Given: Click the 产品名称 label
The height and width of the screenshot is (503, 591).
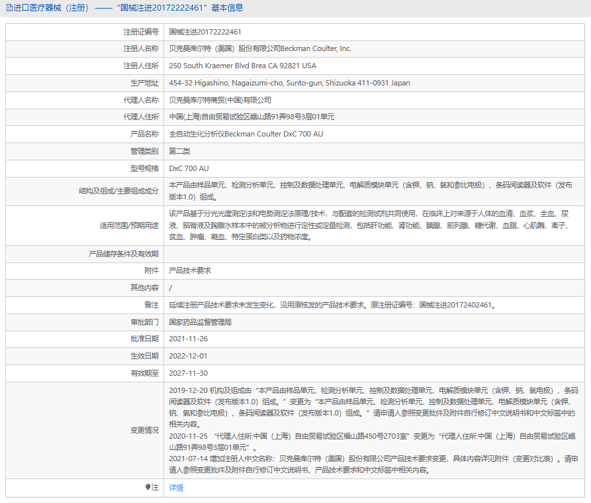Looking at the screenshot, I should tap(145, 134).
